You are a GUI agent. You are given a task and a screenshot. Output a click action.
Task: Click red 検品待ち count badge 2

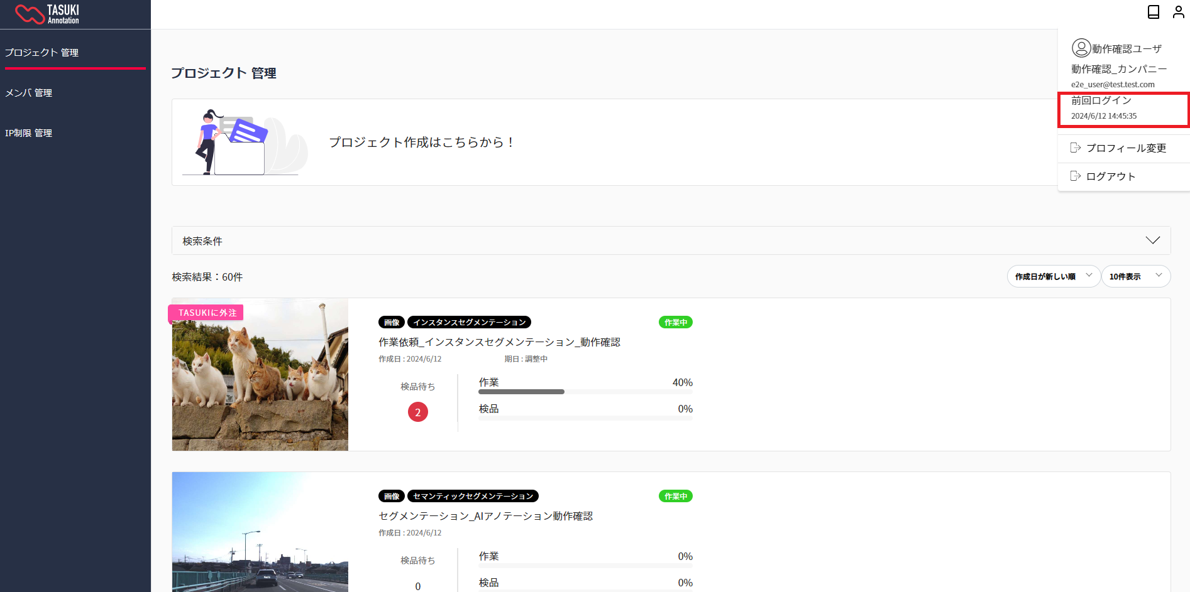(418, 412)
